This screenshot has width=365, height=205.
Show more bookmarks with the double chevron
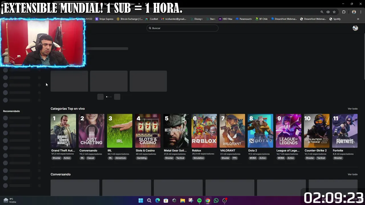pos(358,19)
